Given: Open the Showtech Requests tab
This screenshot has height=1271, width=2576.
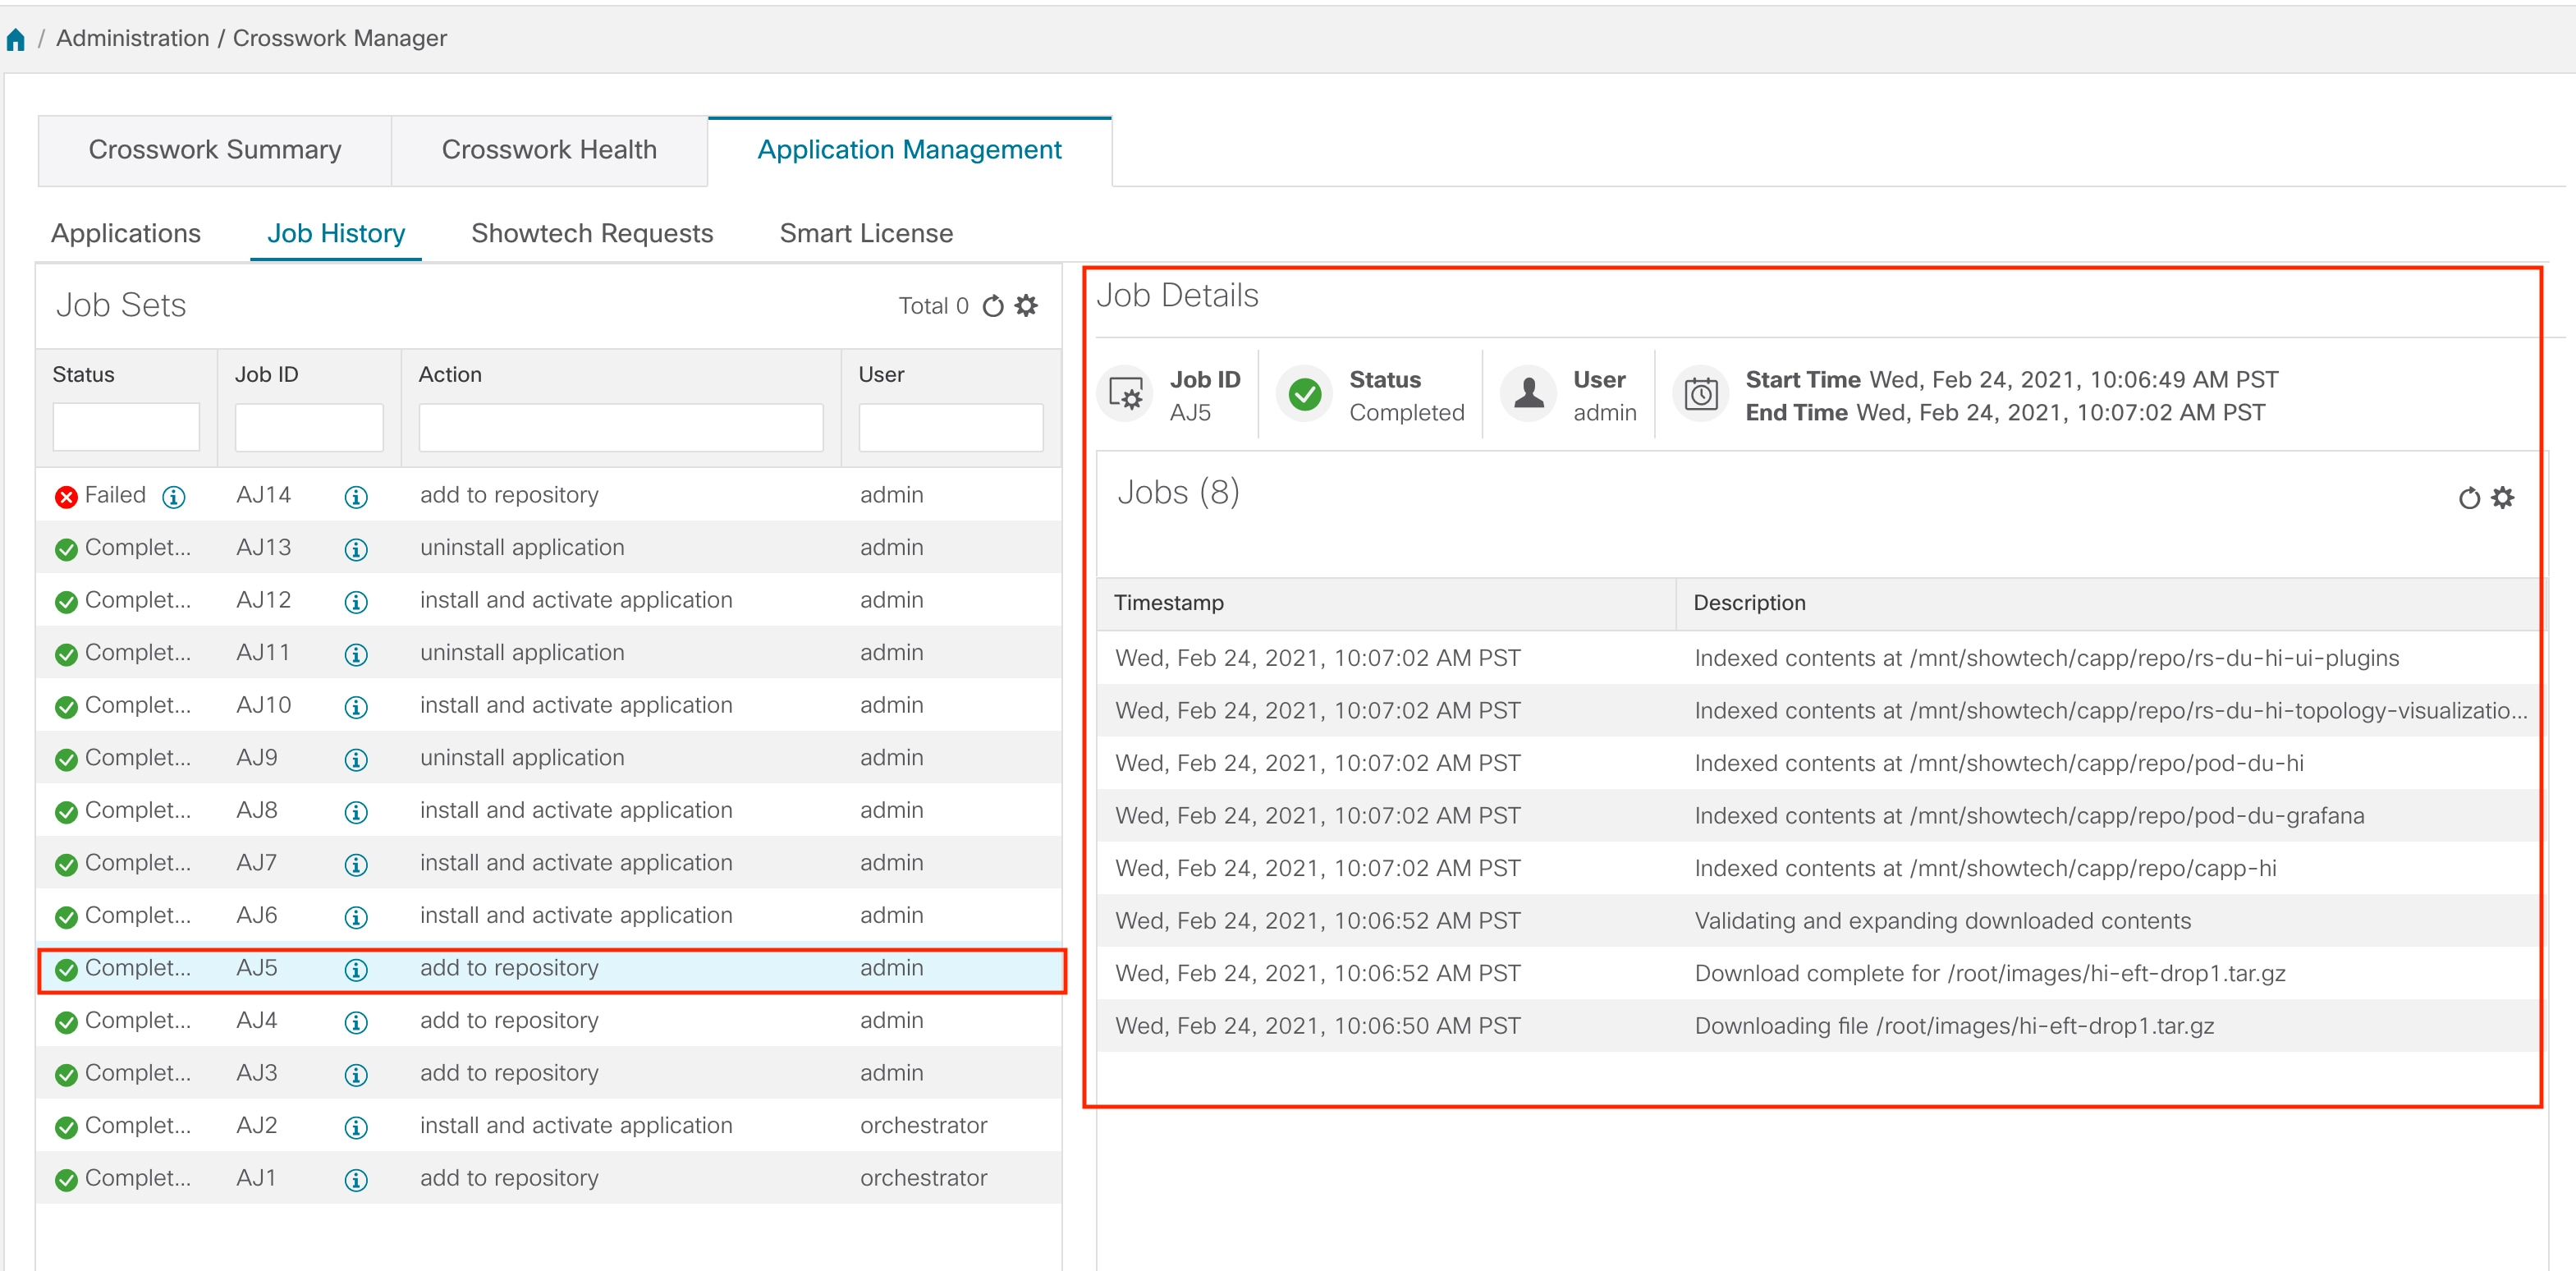Looking at the screenshot, I should tap(591, 233).
